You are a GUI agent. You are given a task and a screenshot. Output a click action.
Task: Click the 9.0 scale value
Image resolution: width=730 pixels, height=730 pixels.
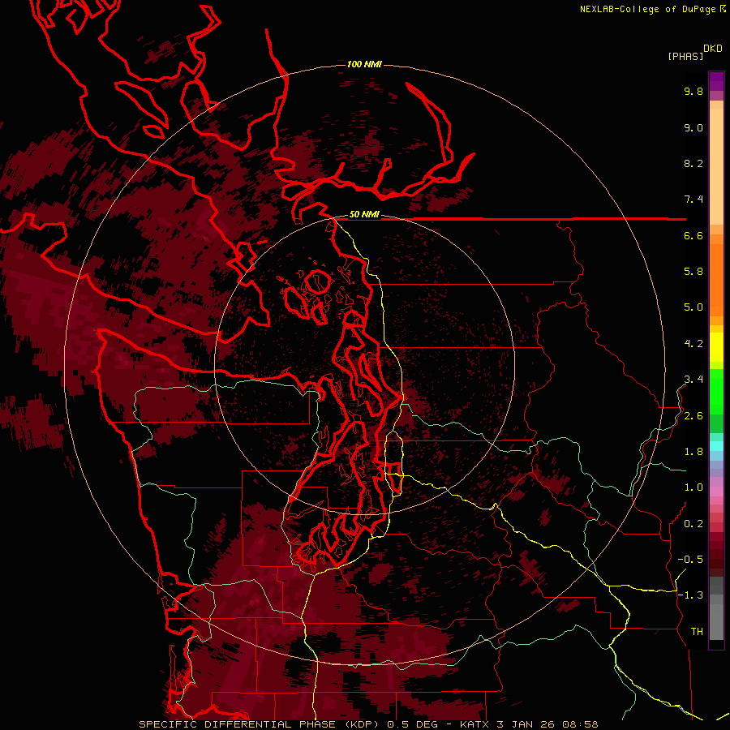pyautogui.click(x=693, y=127)
